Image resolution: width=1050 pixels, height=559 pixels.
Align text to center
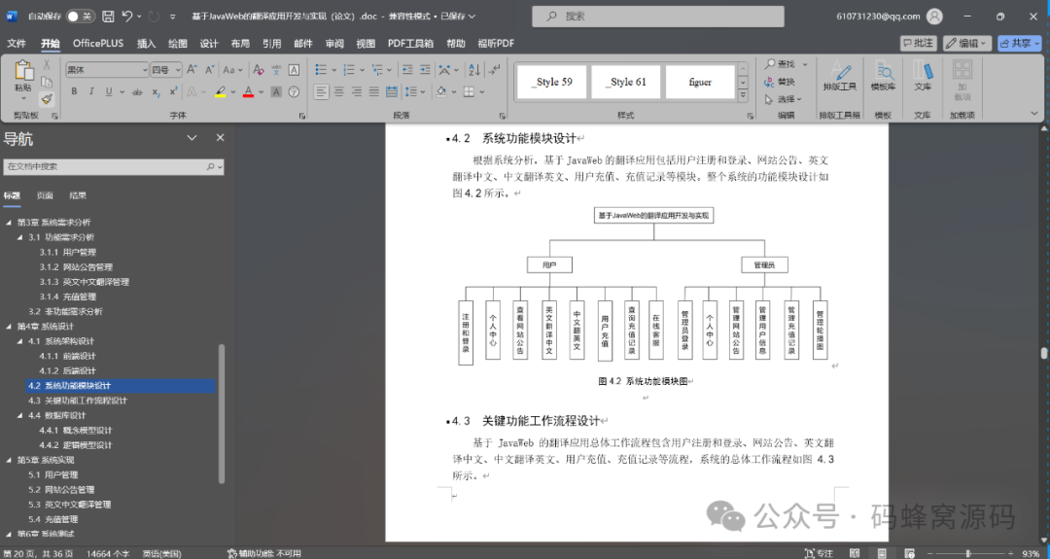tap(339, 91)
